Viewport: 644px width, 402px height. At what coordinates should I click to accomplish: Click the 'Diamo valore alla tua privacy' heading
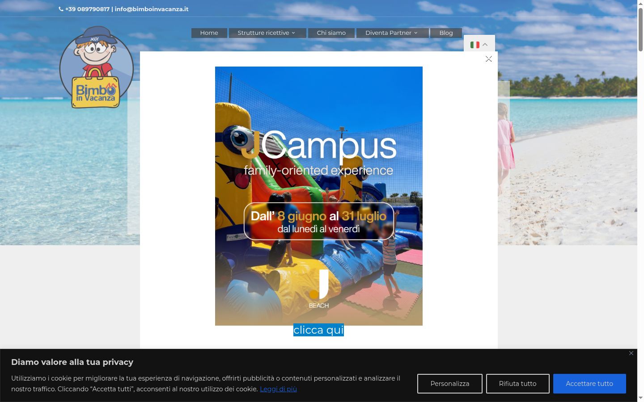(x=72, y=362)
